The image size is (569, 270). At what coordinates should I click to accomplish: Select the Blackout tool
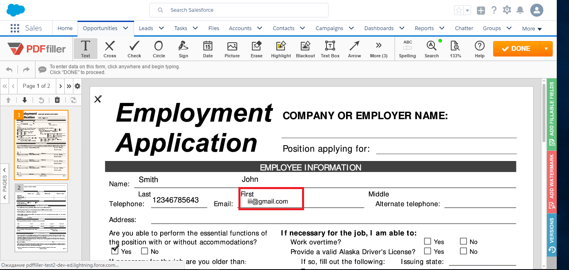pos(305,49)
